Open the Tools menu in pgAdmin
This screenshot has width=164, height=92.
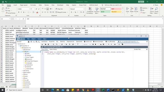click(x=39, y=39)
